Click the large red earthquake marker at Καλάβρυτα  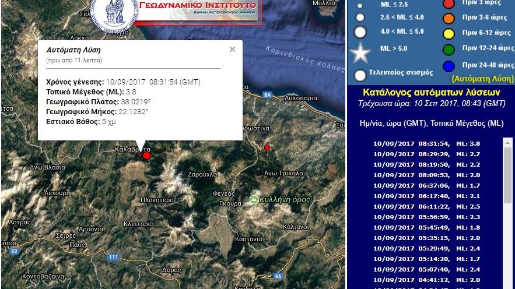tap(147, 156)
